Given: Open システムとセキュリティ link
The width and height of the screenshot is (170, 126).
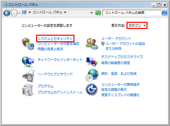Looking at the screenshot, I should [55, 38].
